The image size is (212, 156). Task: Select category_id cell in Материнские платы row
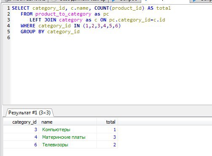(x=21, y=137)
